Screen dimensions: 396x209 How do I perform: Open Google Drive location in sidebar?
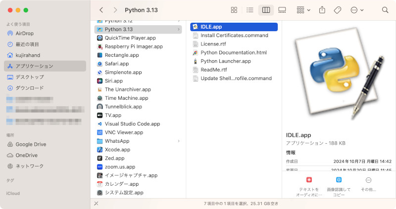pyautogui.click(x=31, y=144)
